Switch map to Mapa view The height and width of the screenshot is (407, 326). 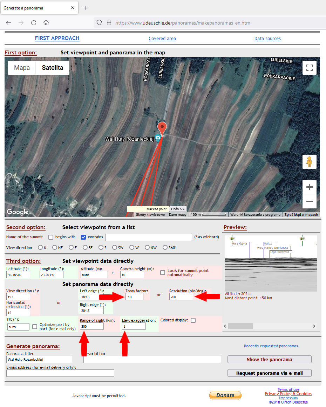click(x=22, y=68)
